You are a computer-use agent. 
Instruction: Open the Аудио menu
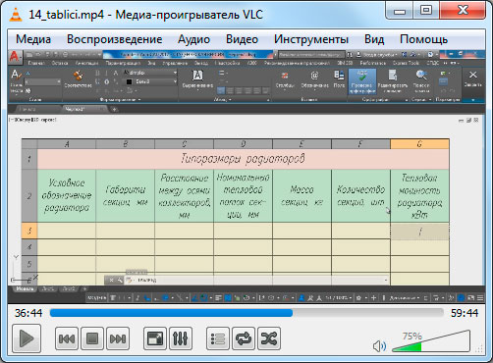tap(193, 39)
